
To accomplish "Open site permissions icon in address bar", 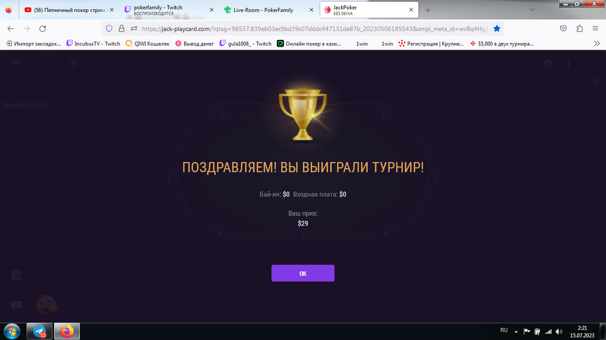I will [134, 28].
